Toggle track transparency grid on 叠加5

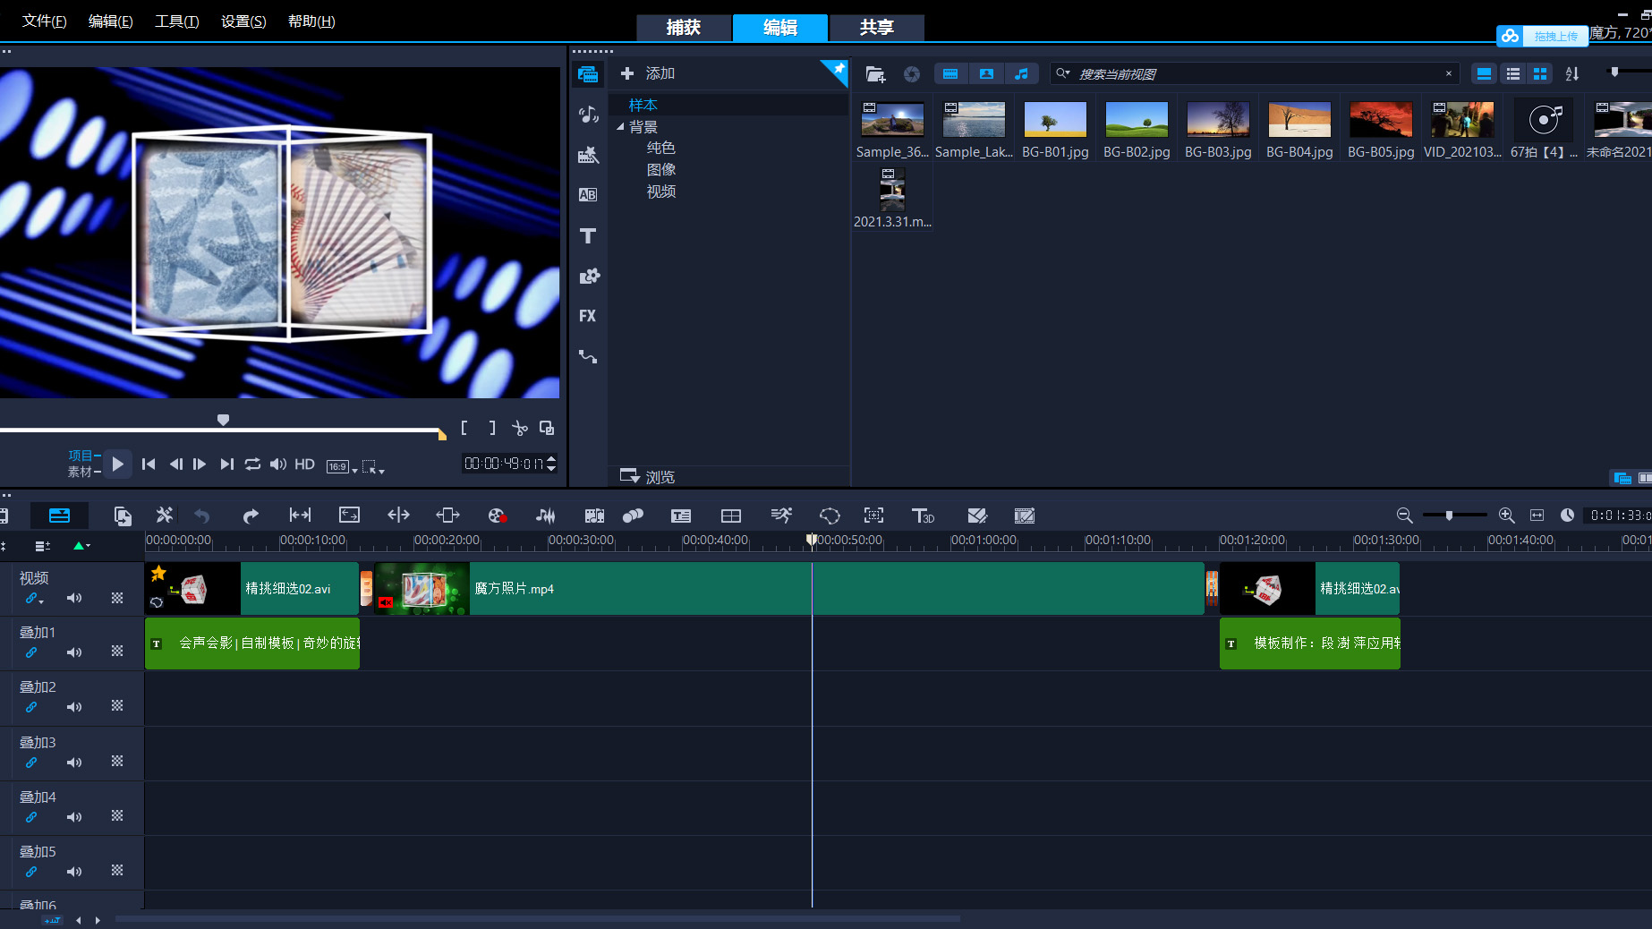tap(117, 870)
